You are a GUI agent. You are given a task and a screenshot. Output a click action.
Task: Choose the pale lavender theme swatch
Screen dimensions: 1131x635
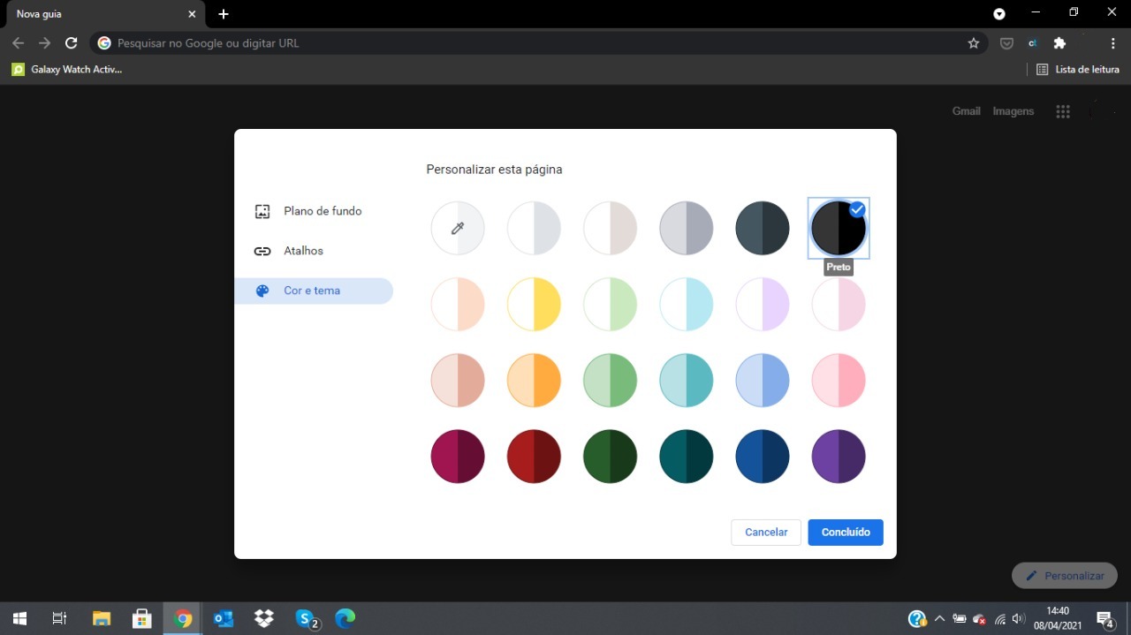coord(763,304)
